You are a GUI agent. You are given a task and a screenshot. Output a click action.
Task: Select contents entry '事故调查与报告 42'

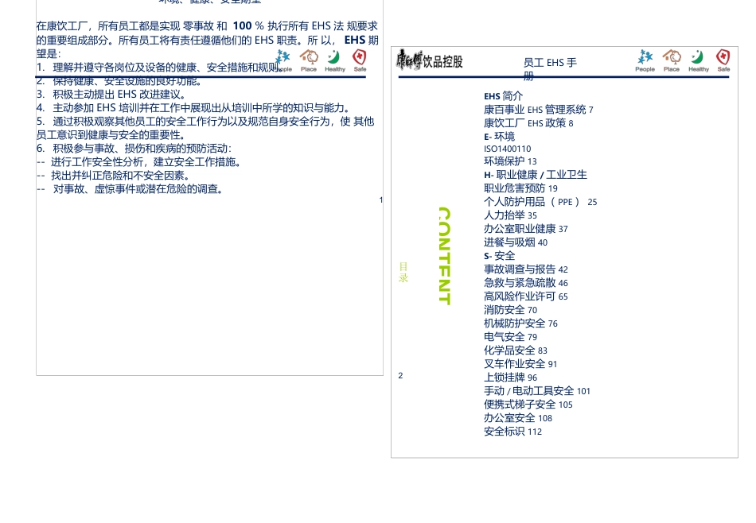point(526,269)
